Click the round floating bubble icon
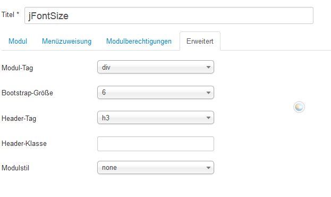This screenshot has height=197, width=331. (299, 107)
